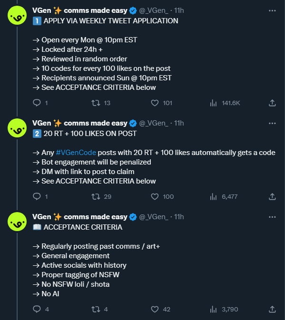
Task: Open more options on the ACCEPTANCE CRITERIA tweet
Action: (x=272, y=217)
